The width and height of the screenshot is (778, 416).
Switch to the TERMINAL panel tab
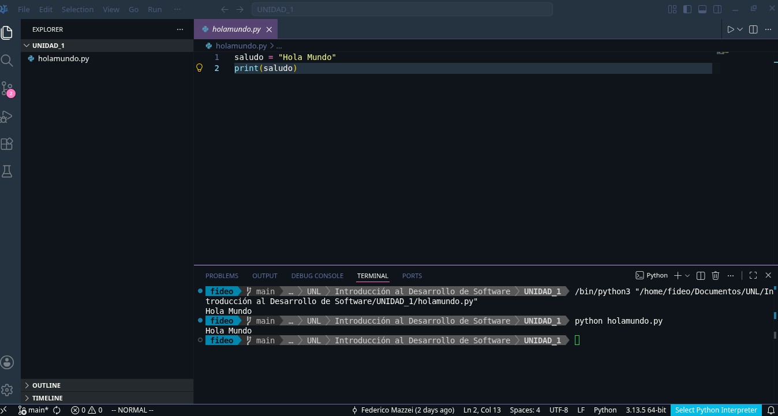[x=373, y=276]
